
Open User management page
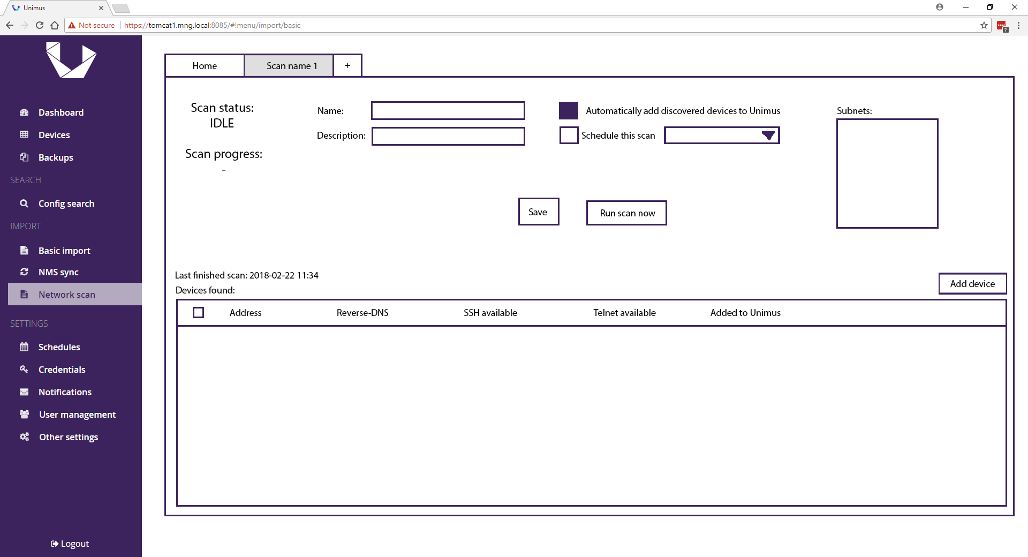click(x=77, y=415)
